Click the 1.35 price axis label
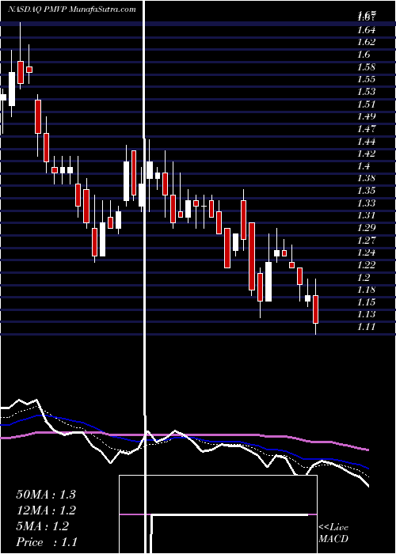 (367, 191)
